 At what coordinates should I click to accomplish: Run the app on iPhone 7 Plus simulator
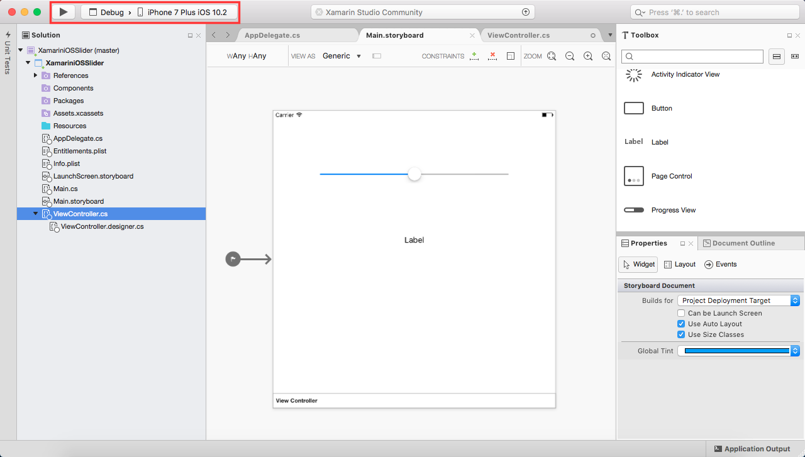click(63, 11)
